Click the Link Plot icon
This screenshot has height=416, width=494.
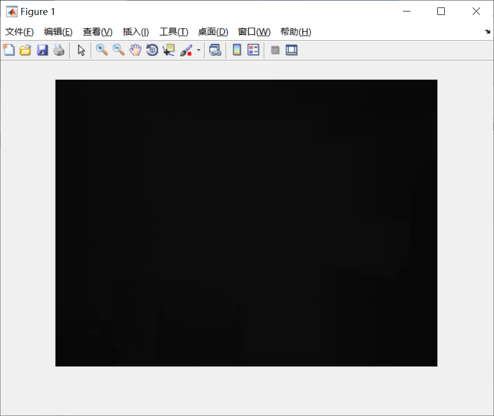[215, 50]
